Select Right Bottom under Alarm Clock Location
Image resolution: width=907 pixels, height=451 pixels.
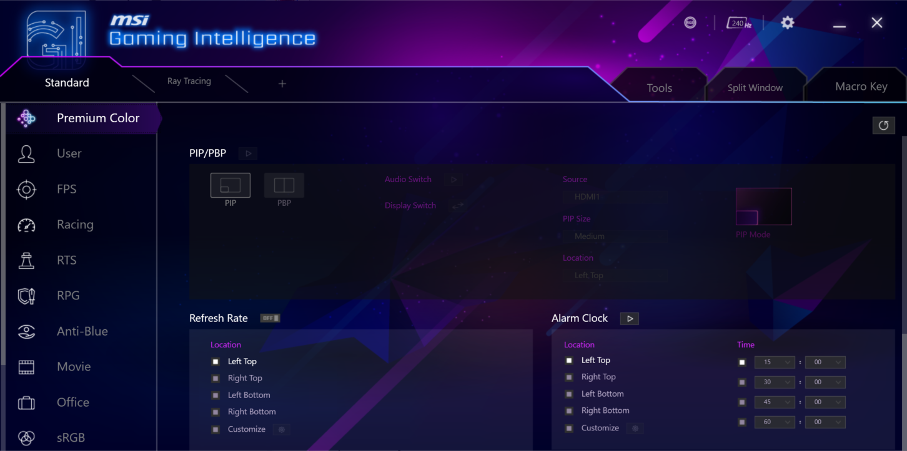pos(597,410)
